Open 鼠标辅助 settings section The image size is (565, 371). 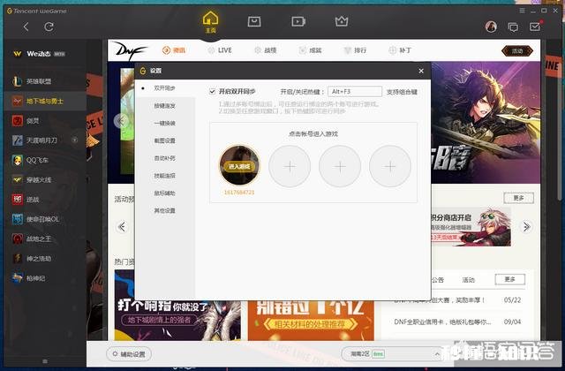tap(165, 193)
